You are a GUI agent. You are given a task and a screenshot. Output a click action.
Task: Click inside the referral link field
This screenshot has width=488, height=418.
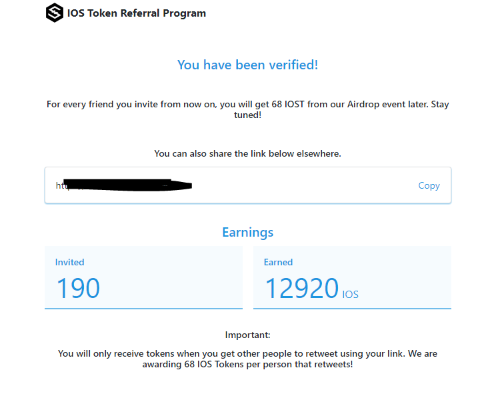(300, 185)
